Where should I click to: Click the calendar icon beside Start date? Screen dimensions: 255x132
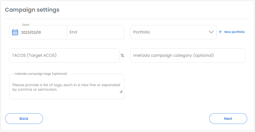(15, 32)
